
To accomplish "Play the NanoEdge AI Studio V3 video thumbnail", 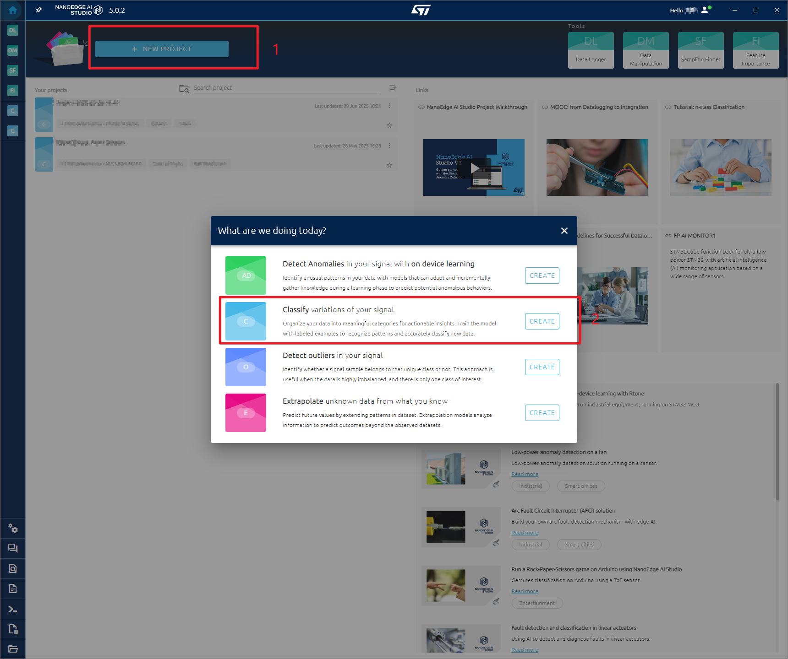I will pos(474,167).
